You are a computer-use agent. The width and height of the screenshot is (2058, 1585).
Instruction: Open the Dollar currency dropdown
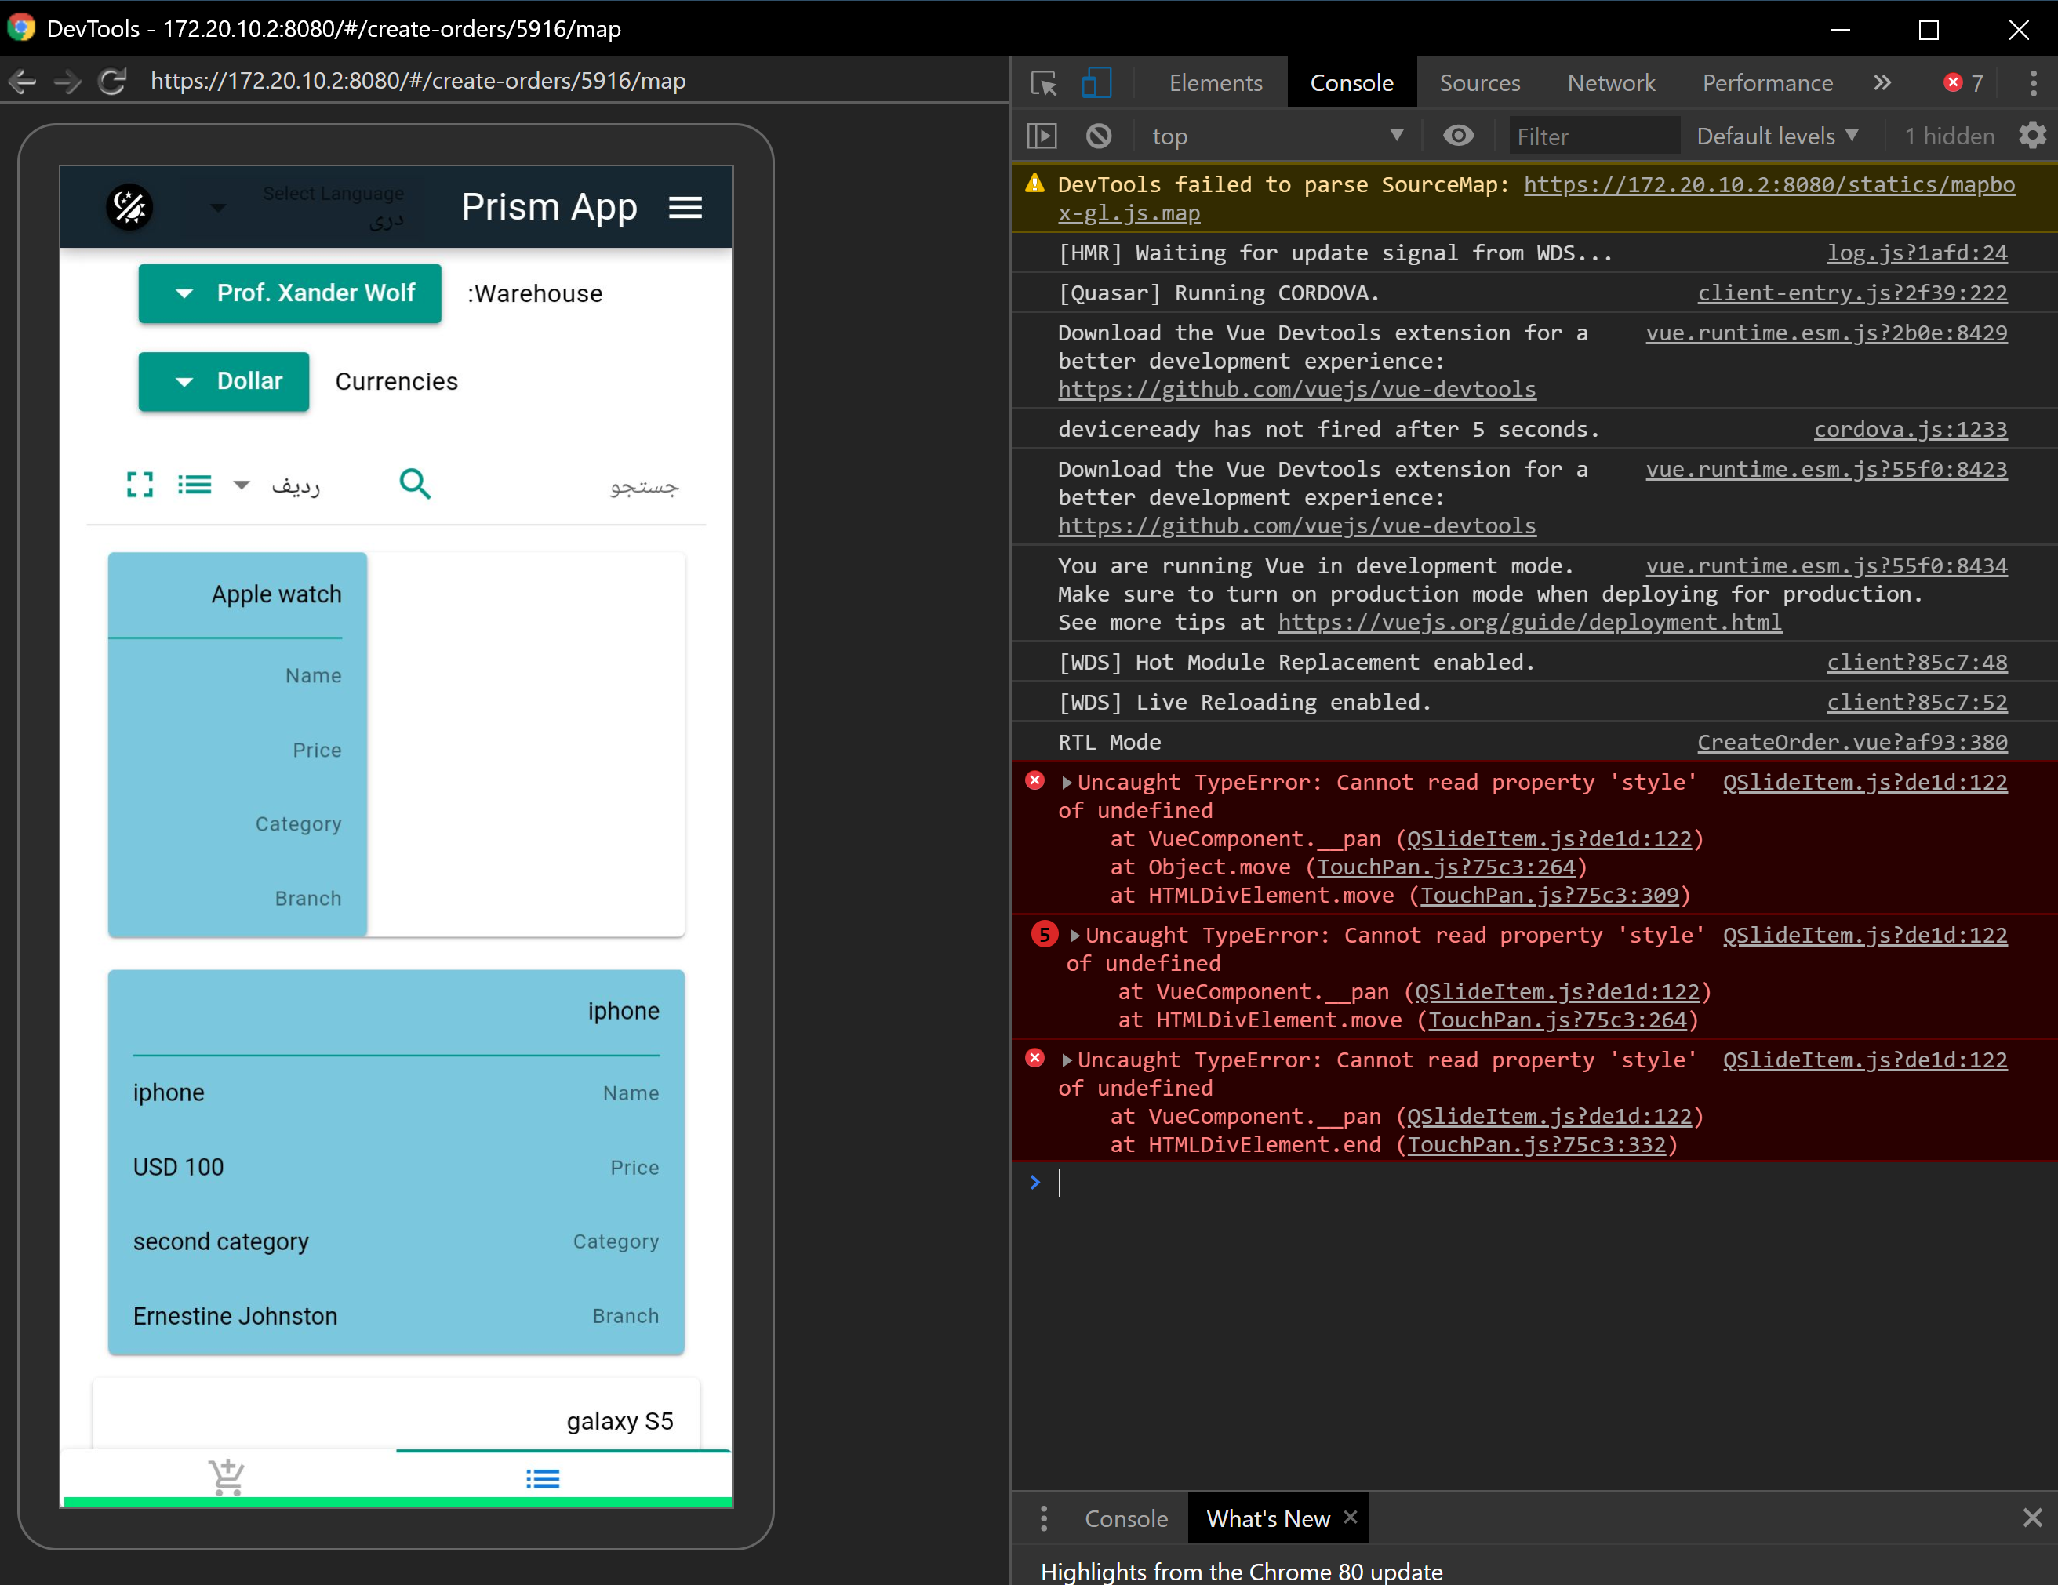[x=224, y=380]
